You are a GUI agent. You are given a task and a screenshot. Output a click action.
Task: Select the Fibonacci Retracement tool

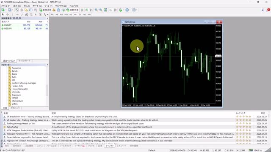(31, 15)
